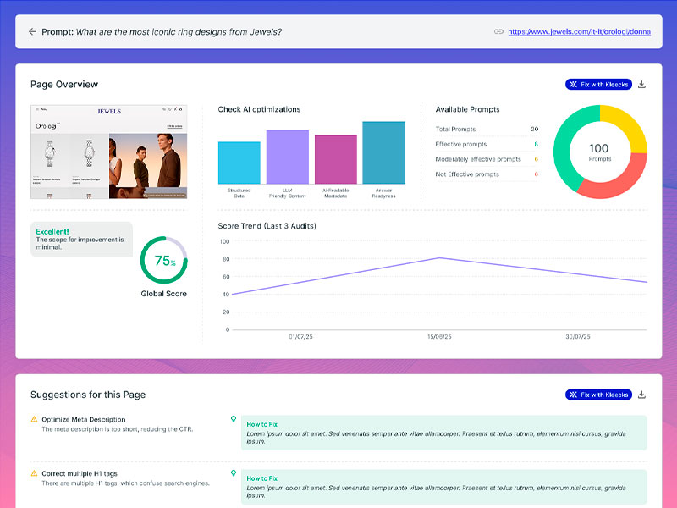Screen dimensions: 677x508
Task: Open the Fix with Kleecks button in Page Overview
Action: [x=597, y=84]
